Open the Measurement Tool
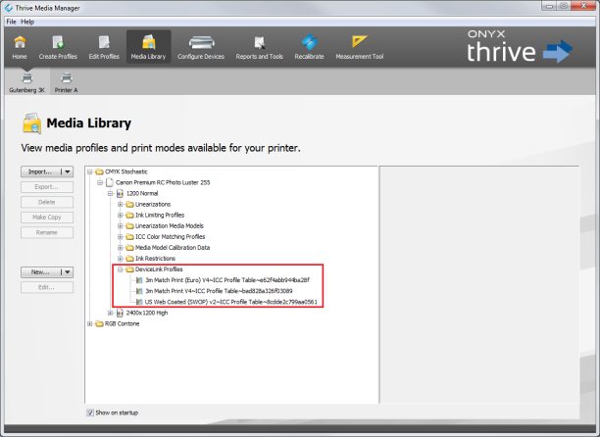The image size is (600, 437). click(359, 47)
